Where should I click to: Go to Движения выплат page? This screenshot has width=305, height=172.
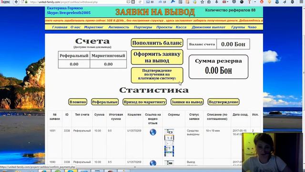[208, 27]
